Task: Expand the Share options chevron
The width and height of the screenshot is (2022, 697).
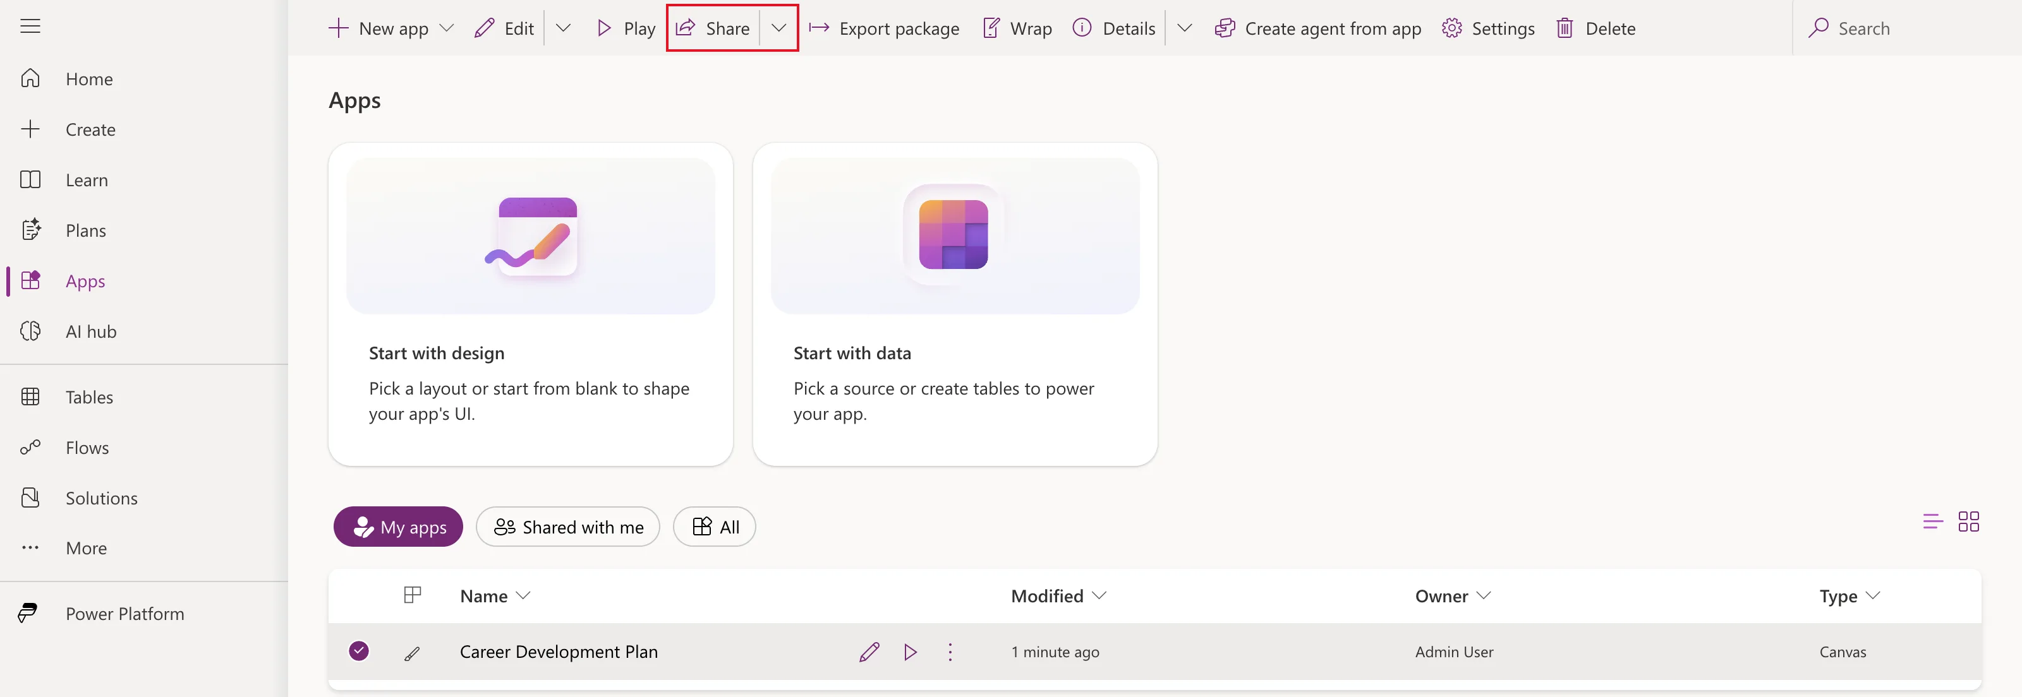Action: (778, 28)
